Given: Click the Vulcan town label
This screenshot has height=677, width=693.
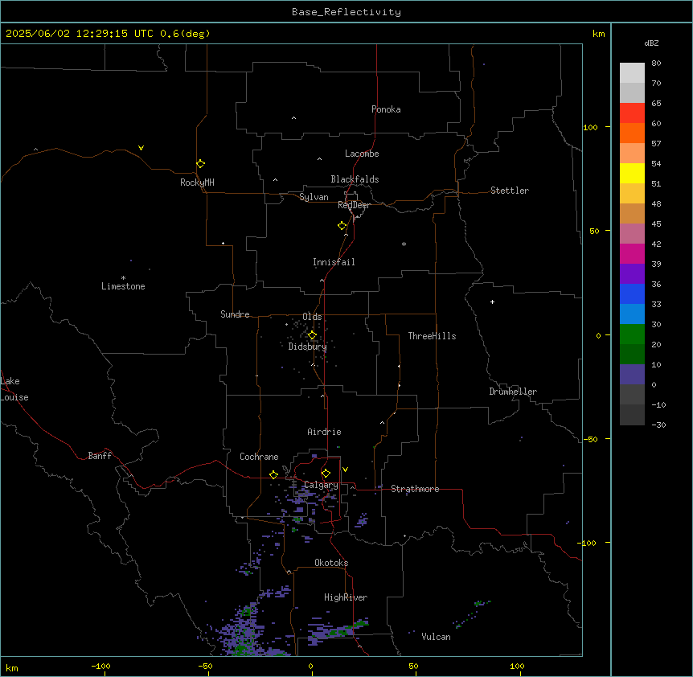Looking at the screenshot, I should (436, 637).
